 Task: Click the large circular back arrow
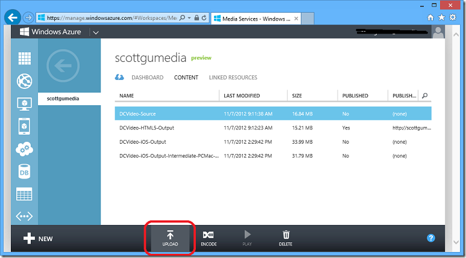[63, 66]
